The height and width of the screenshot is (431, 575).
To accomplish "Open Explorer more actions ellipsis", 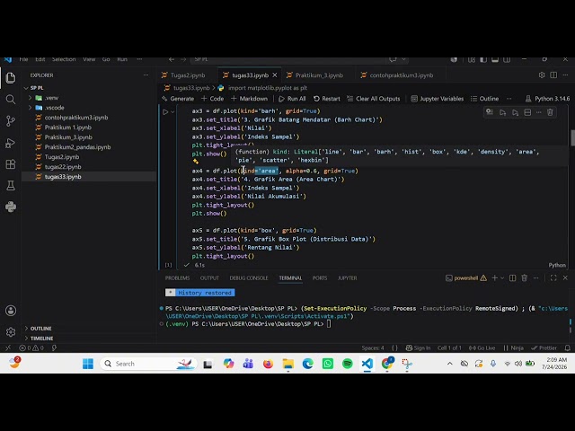I will 146,75.
